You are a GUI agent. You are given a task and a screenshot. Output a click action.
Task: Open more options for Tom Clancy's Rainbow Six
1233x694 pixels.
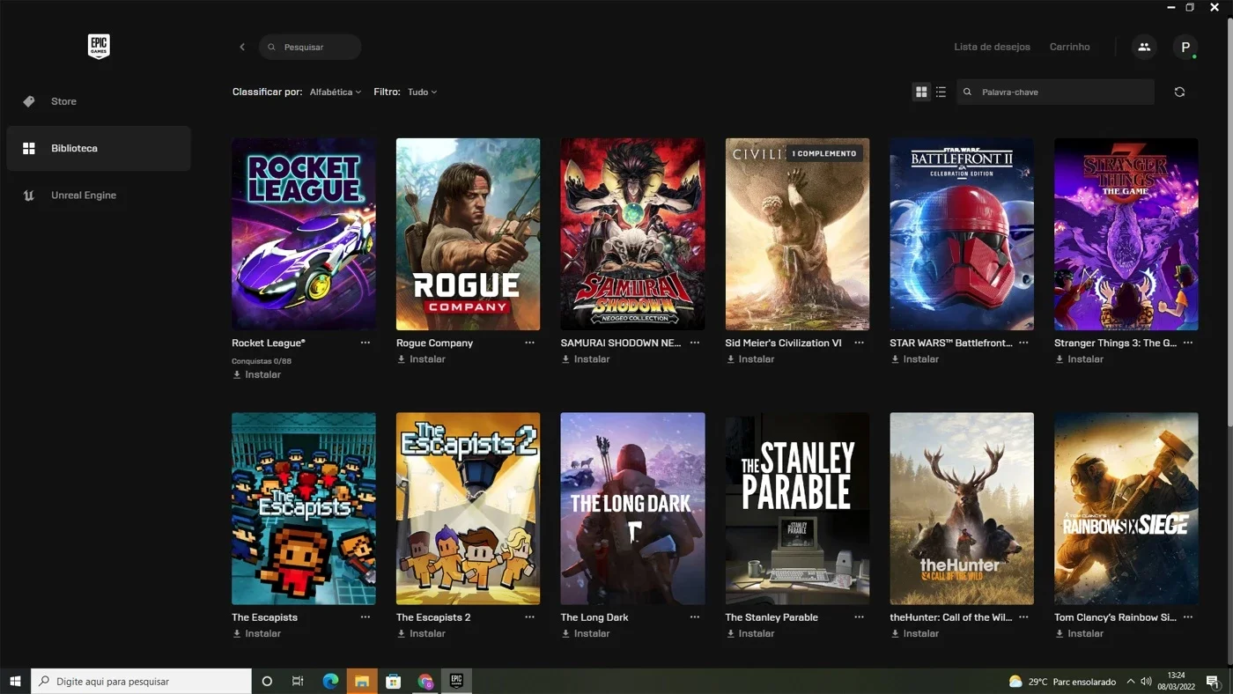pyautogui.click(x=1188, y=617)
